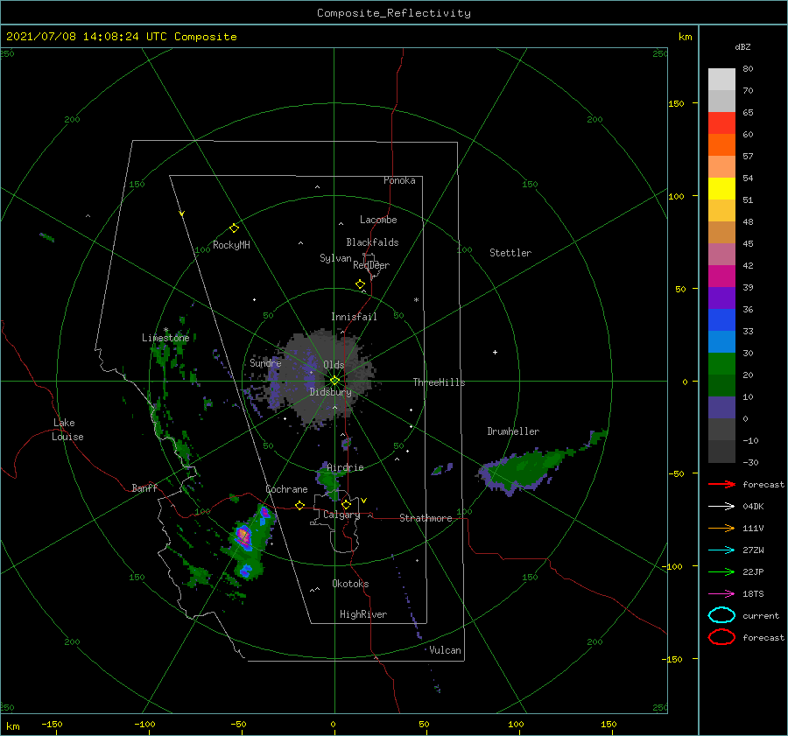Click the orange 111V arrow legend icon
Viewport: 788px width, 736px height.
721,528
